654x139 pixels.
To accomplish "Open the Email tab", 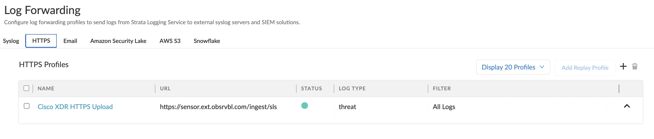I will point(70,41).
